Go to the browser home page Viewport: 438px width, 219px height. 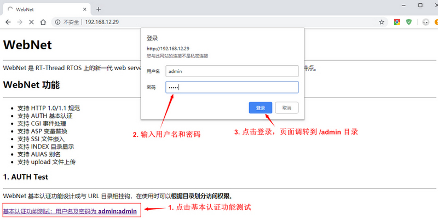(x=44, y=22)
